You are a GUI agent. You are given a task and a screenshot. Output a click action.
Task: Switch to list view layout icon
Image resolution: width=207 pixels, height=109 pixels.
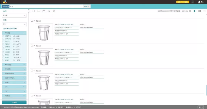click(204, 11)
